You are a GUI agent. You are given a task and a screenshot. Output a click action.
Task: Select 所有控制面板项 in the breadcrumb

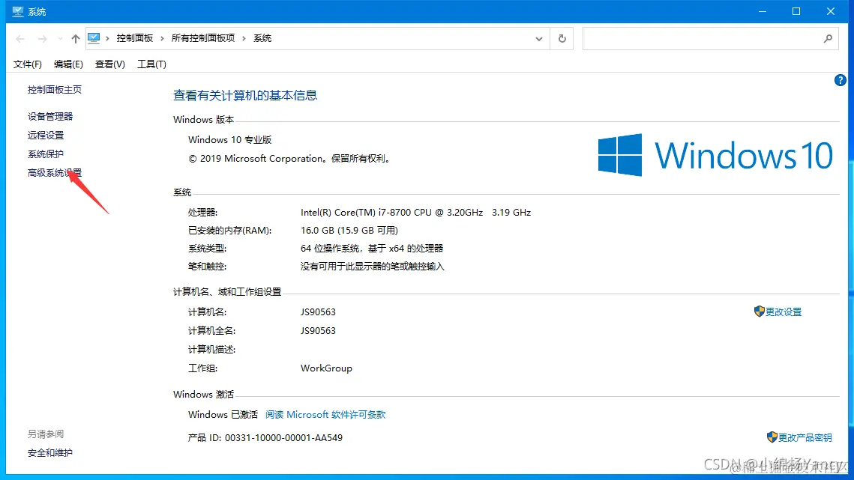coord(203,38)
